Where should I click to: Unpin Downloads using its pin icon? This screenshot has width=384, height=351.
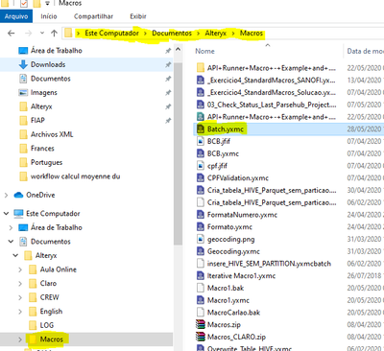coord(168,65)
